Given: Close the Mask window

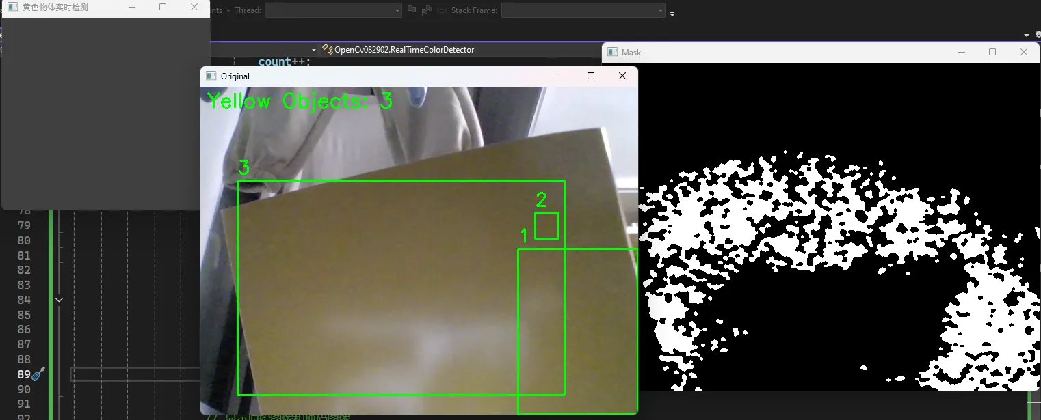Looking at the screenshot, I should point(1023,53).
